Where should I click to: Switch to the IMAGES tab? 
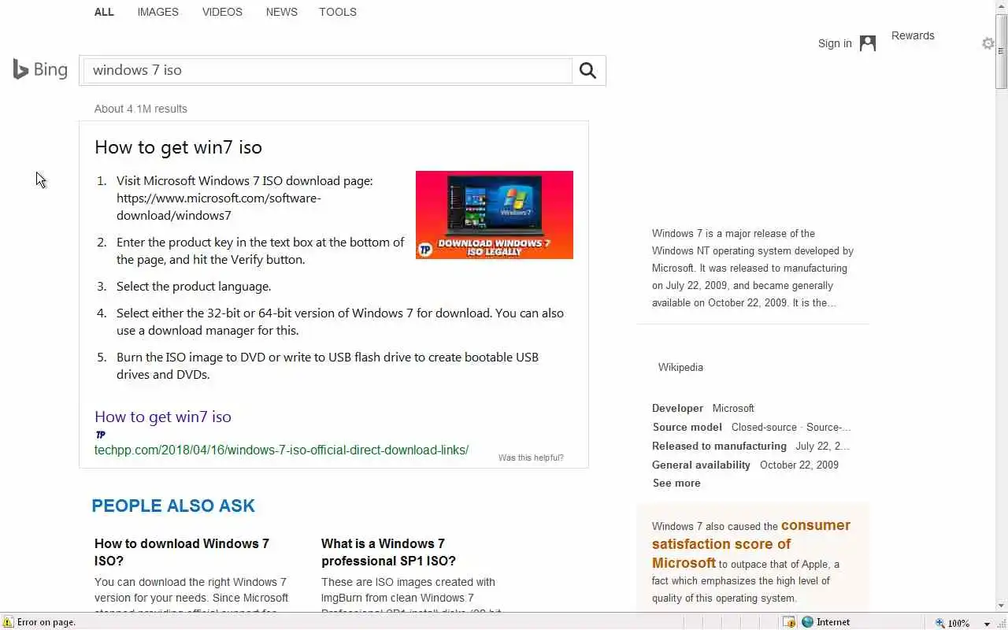[157, 12]
